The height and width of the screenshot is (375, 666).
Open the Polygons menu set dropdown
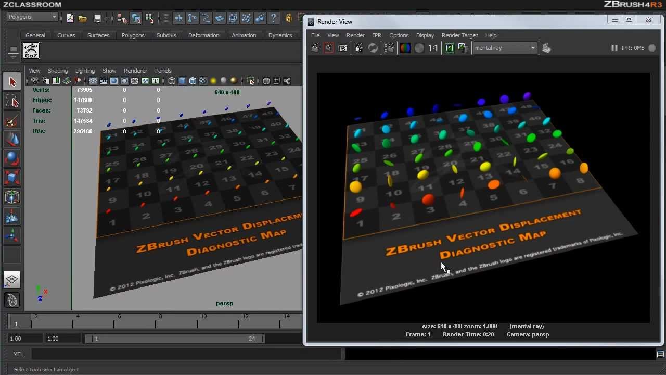(32, 17)
